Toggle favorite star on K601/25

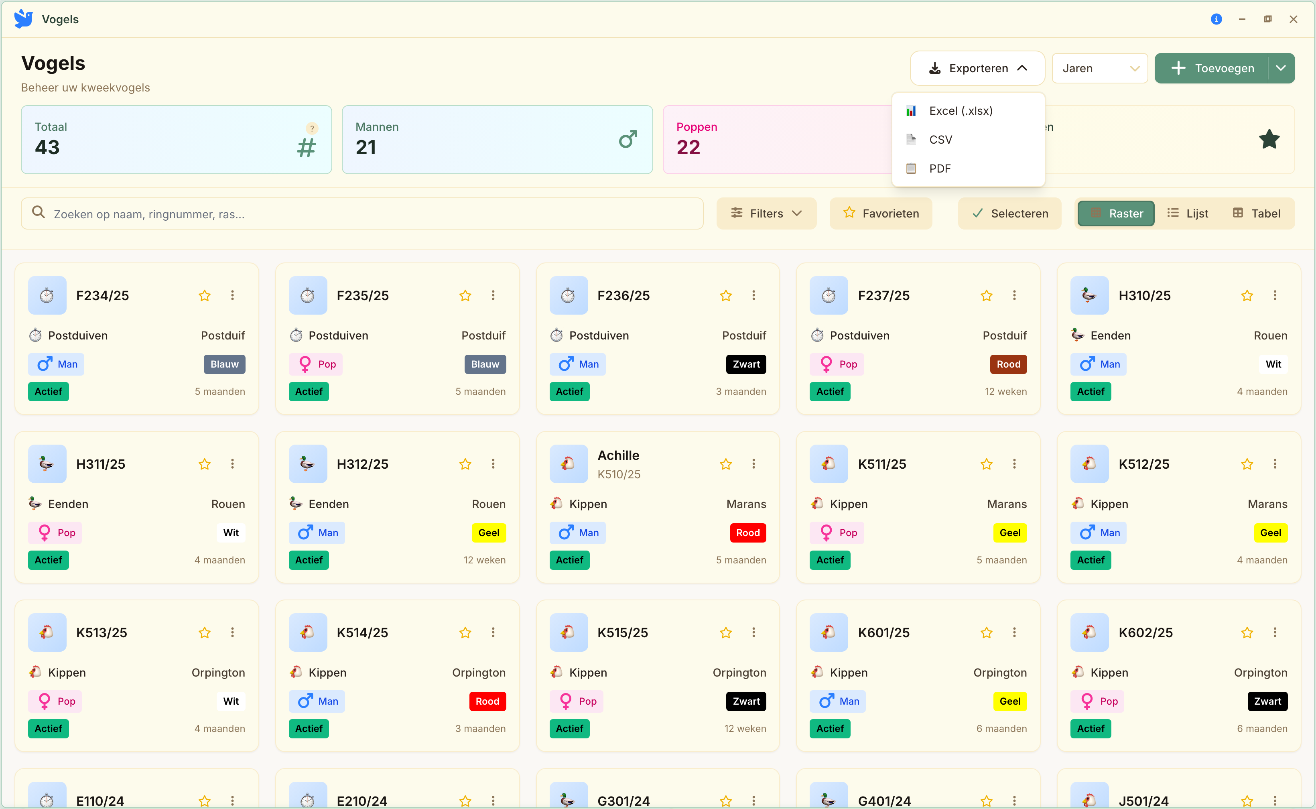tap(987, 632)
